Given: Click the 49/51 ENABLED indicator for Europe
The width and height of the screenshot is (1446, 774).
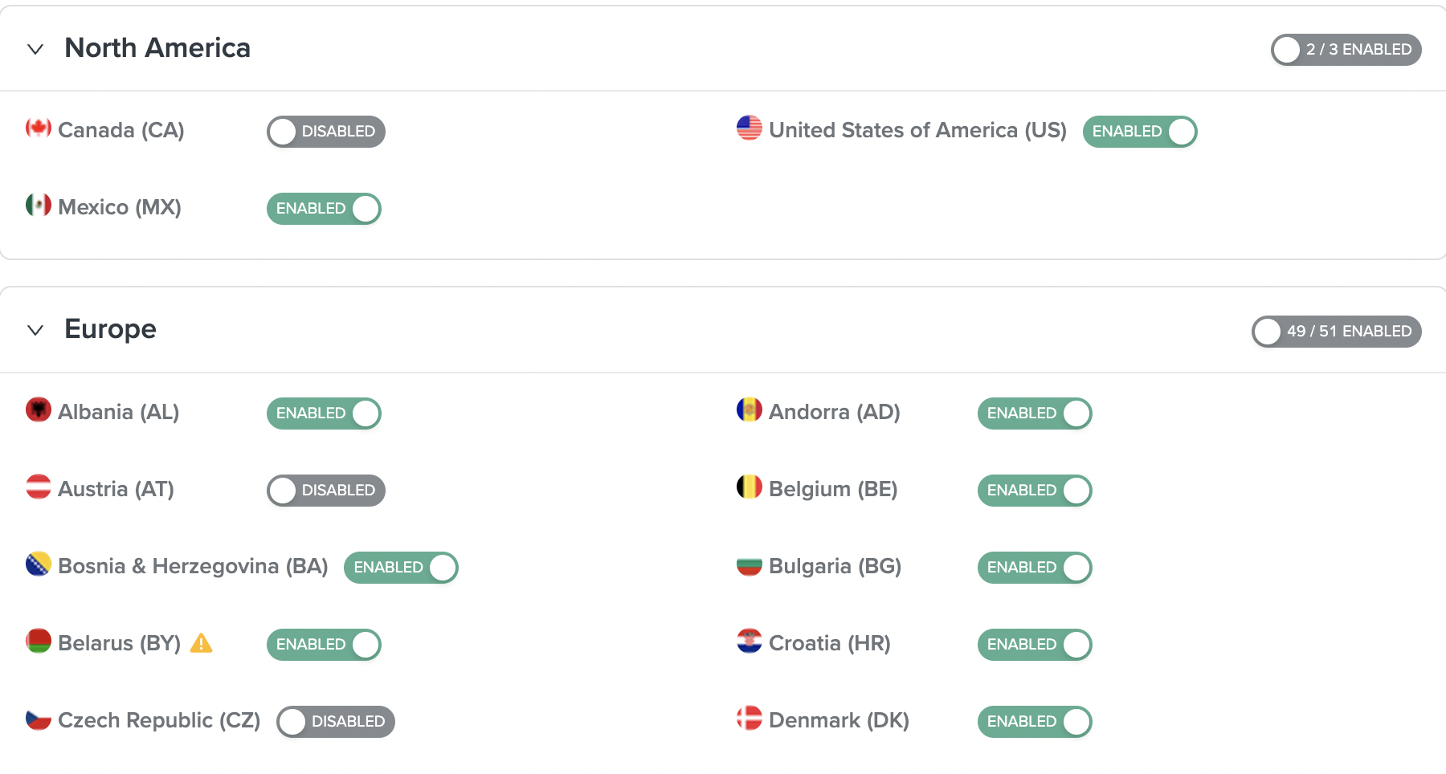Looking at the screenshot, I should (x=1335, y=331).
